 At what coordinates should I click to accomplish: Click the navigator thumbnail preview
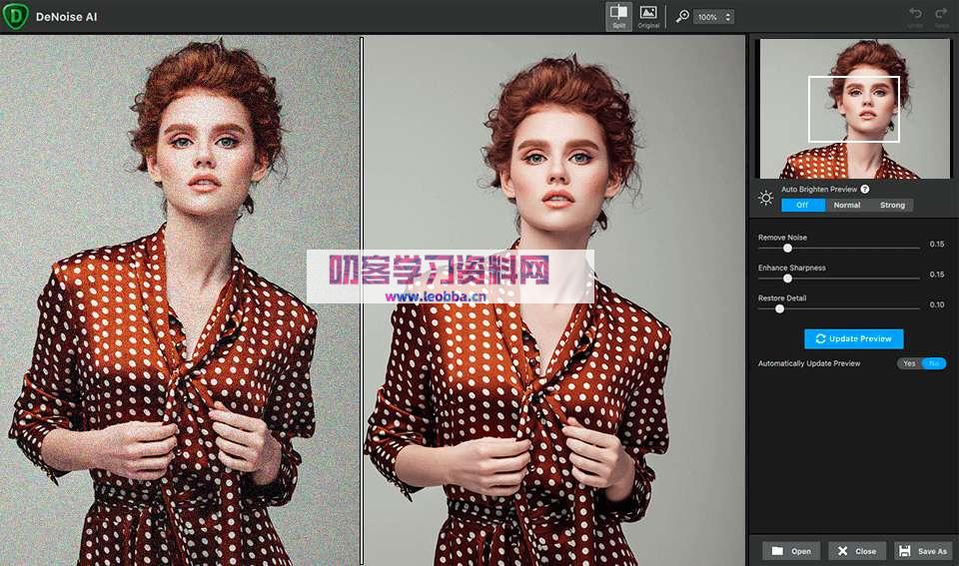tap(854, 109)
